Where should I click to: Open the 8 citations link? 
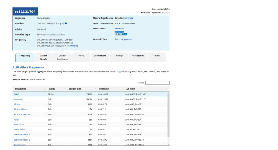[120, 29]
